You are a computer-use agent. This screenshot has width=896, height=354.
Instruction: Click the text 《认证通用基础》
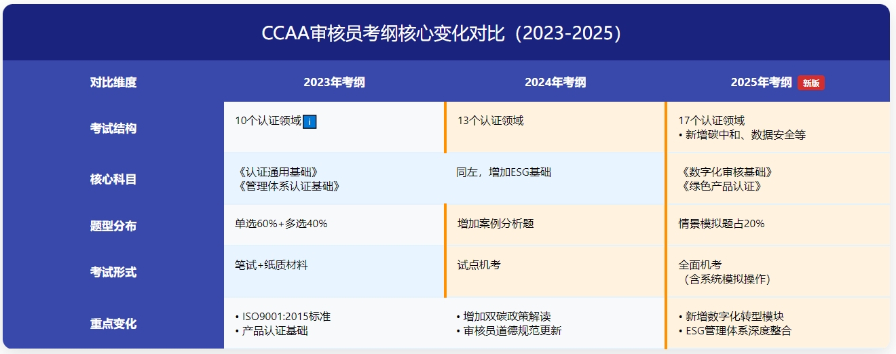click(x=278, y=172)
